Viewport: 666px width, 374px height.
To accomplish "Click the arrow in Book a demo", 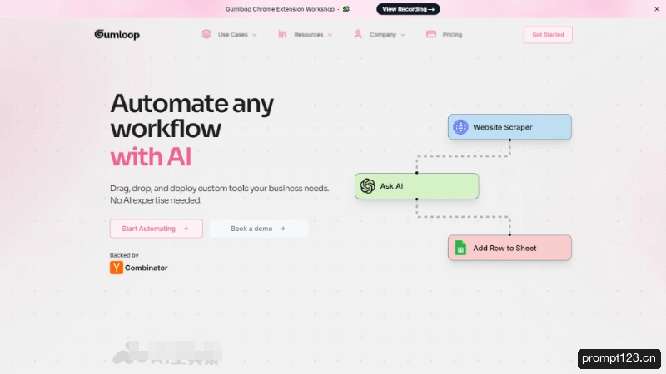I will click(282, 229).
